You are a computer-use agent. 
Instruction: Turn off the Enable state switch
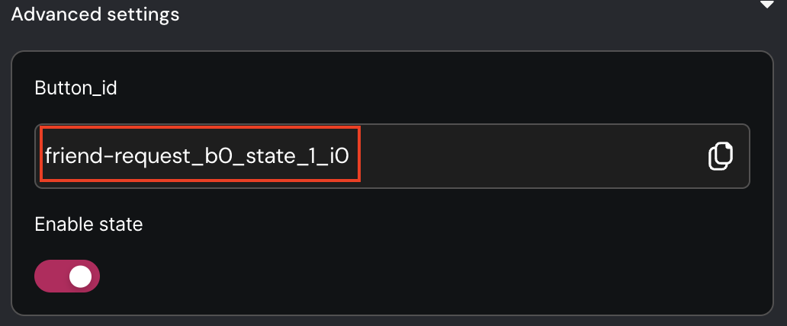coord(67,276)
